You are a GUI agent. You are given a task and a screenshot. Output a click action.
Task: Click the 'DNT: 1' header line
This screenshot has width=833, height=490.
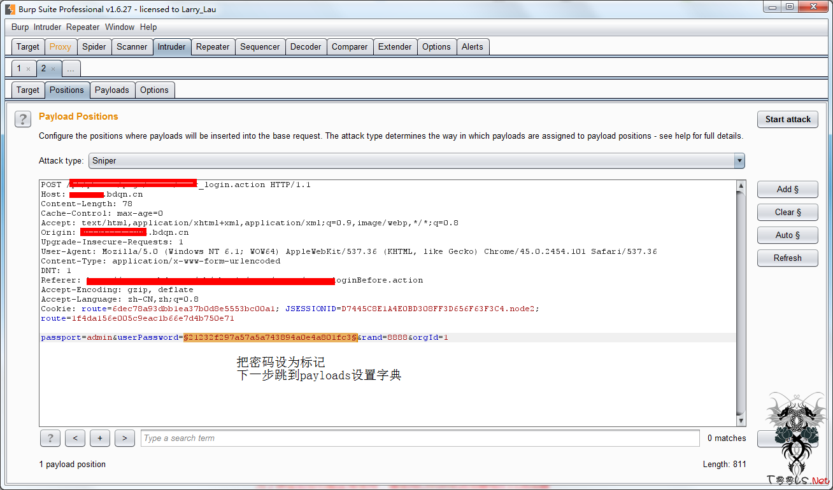coord(56,270)
